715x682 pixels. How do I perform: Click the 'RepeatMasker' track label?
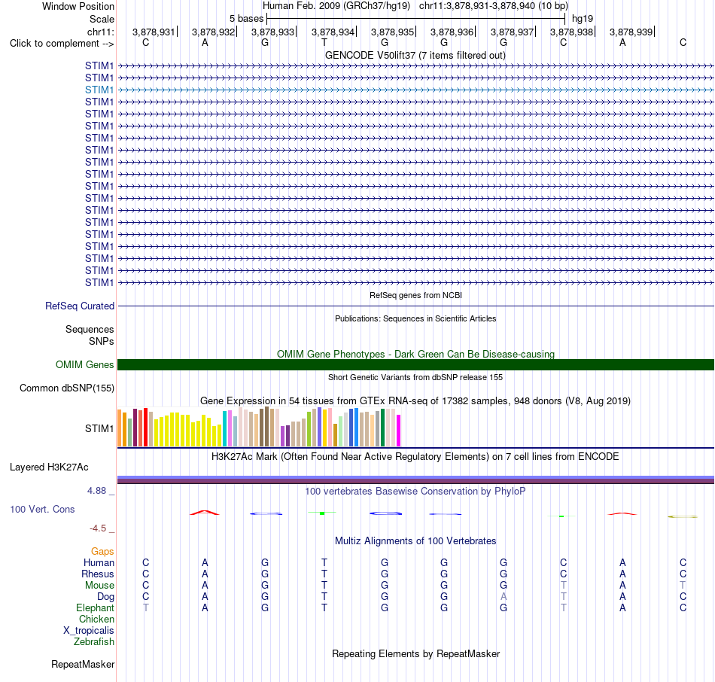83,664
